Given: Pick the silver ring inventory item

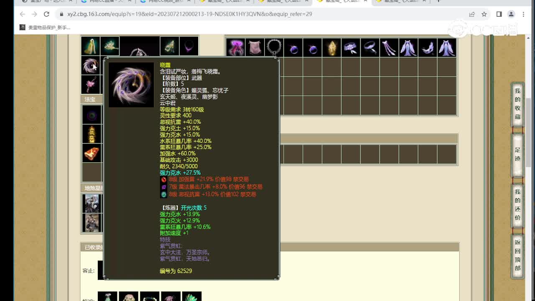Looking at the screenshot, I should pyautogui.click(x=370, y=48).
